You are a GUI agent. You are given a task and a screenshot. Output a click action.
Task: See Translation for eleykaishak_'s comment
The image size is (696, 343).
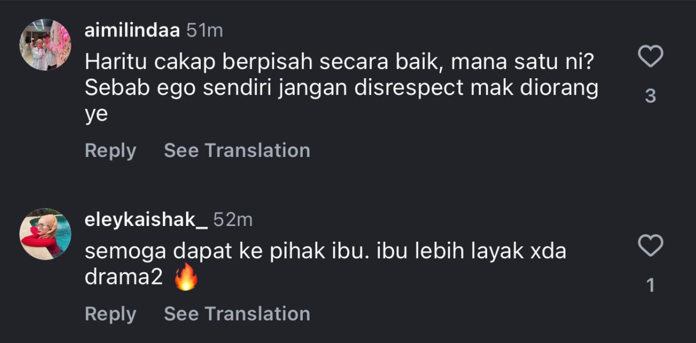click(x=237, y=314)
